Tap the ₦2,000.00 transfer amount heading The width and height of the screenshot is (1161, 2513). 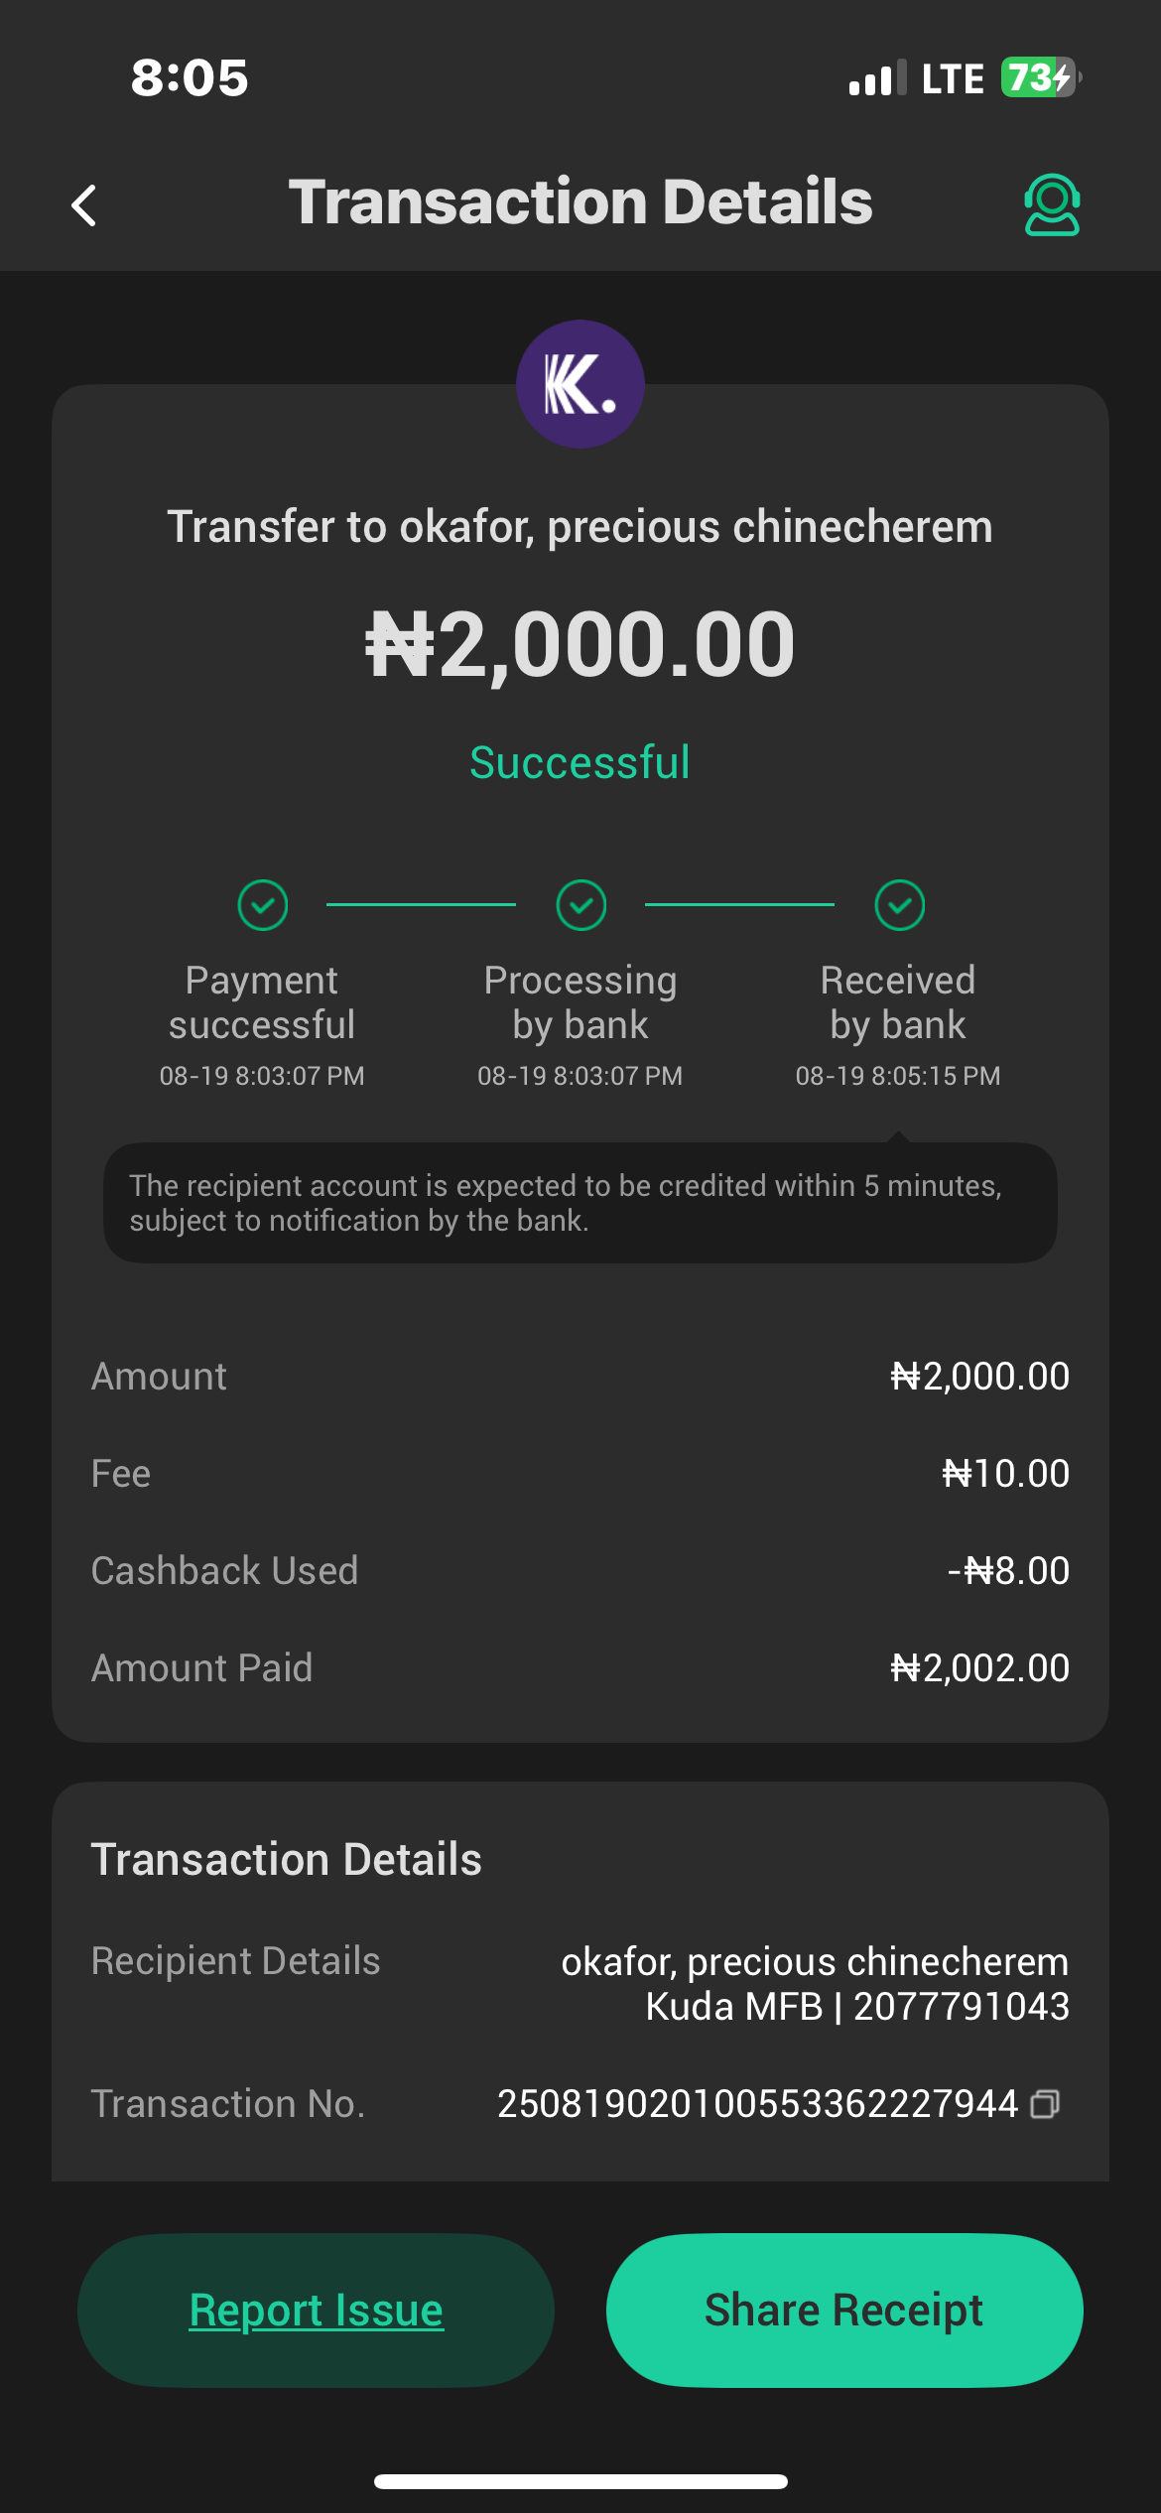[580, 645]
